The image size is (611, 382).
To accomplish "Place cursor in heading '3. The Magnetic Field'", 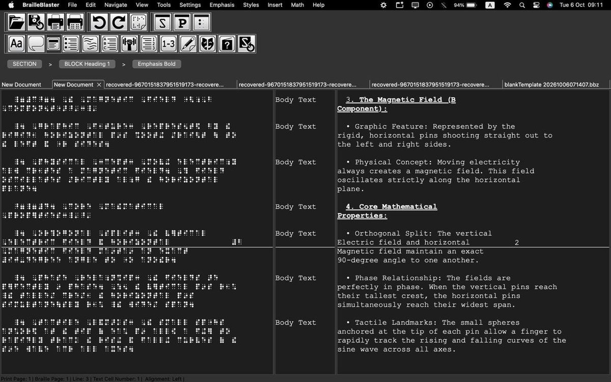I will tap(401, 100).
